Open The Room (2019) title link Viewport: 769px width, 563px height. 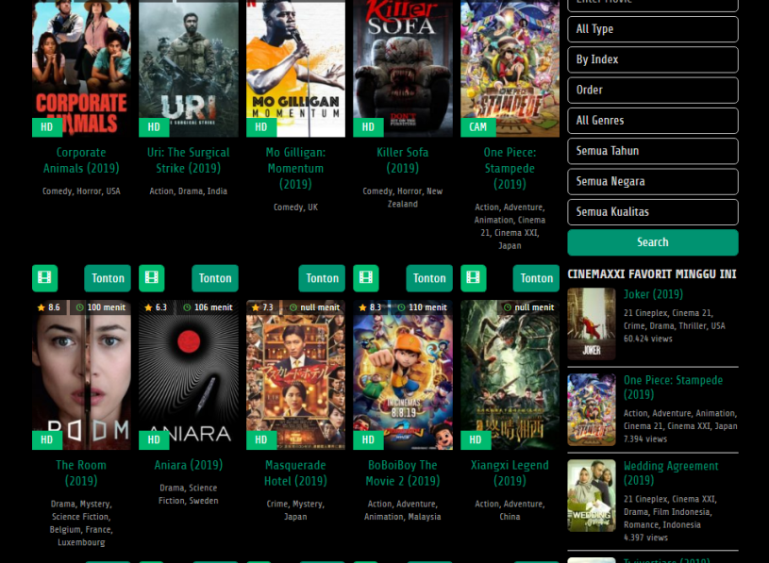tap(81, 472)
